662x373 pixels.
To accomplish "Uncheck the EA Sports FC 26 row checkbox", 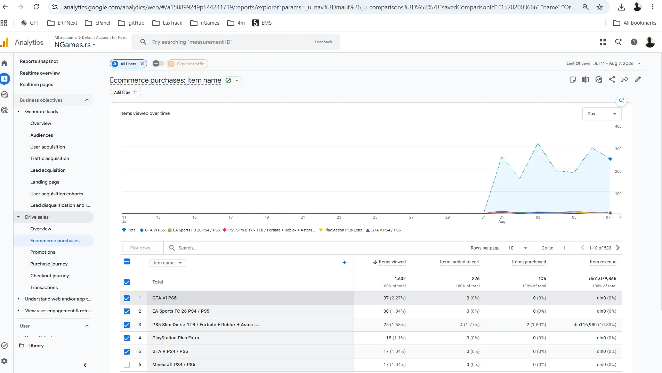I will tap(127, 311).
